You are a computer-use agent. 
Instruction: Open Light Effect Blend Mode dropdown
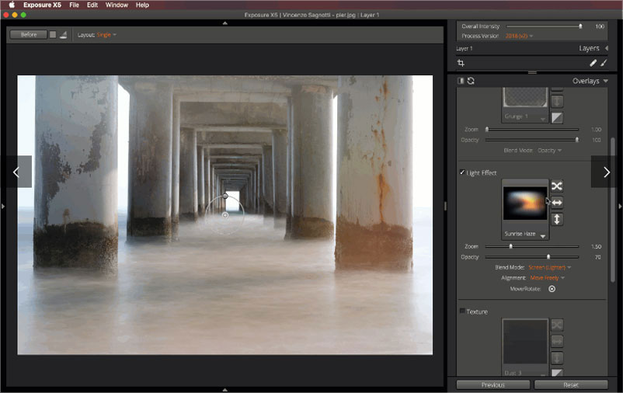coord(549,267)
